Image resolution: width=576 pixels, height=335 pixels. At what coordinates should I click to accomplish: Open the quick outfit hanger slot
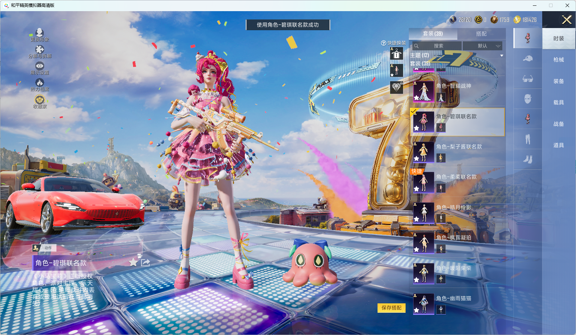click(x=397, y=54)
